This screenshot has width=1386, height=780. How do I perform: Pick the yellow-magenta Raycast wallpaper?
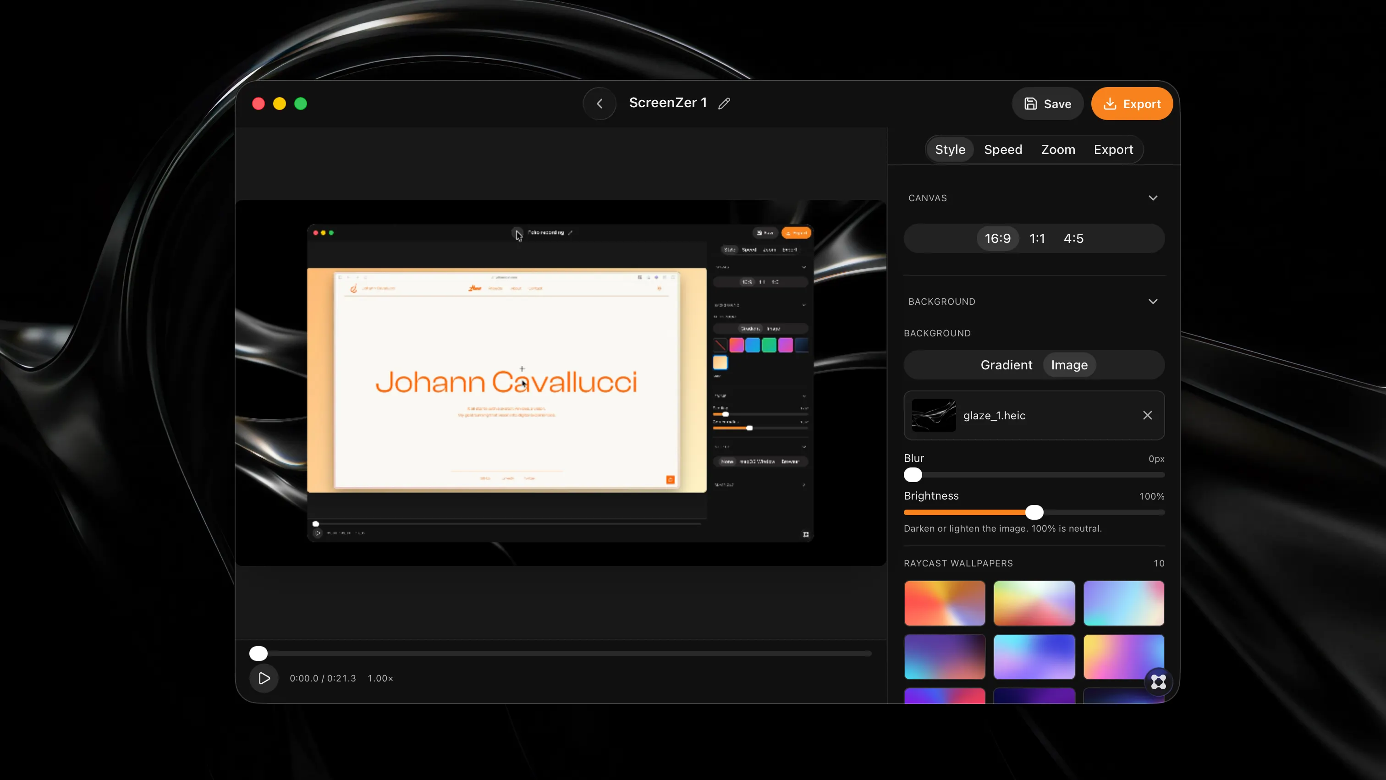[x=1123, y=656]
